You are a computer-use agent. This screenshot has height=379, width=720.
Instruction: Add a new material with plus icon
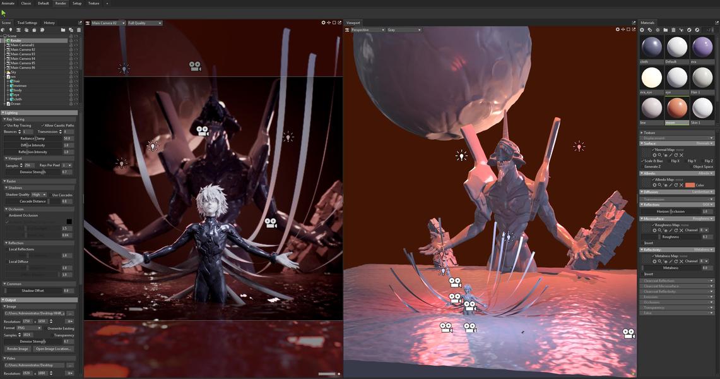[642, 30]
